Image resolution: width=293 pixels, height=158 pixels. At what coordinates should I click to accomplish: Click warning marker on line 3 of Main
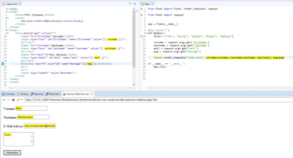click(141, 15)
